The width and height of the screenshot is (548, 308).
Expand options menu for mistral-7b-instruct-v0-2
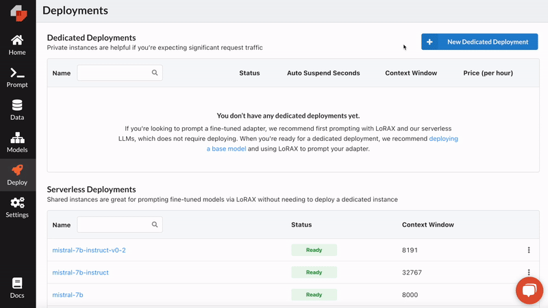(529, 251)
